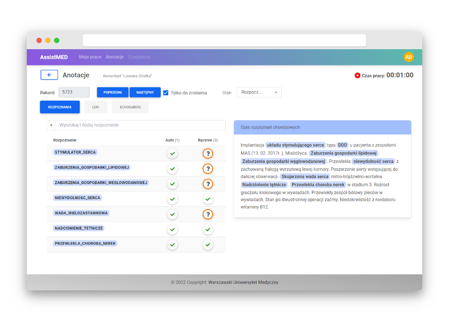Click the back arrow beside Anotacje heading
The height and width of the screenshot is (322, 449).
49,75
